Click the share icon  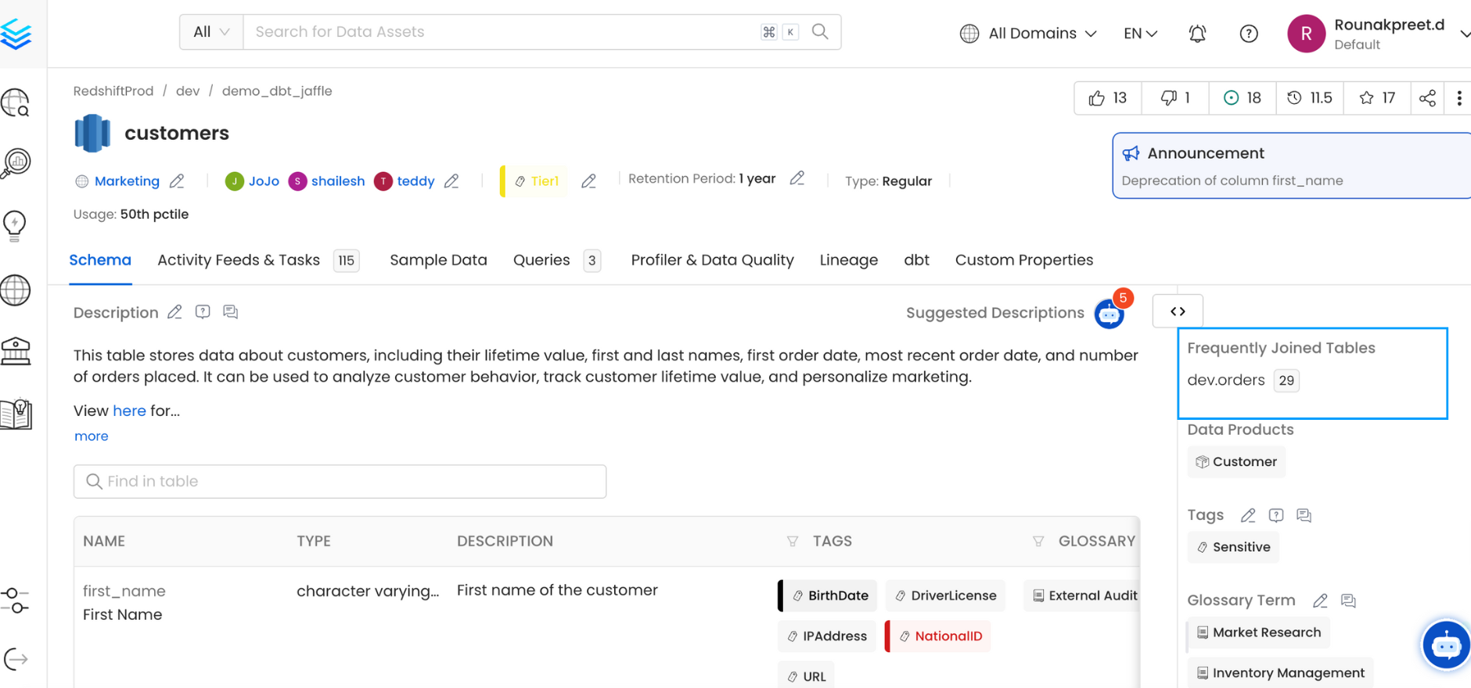[x=1427, y=98]
